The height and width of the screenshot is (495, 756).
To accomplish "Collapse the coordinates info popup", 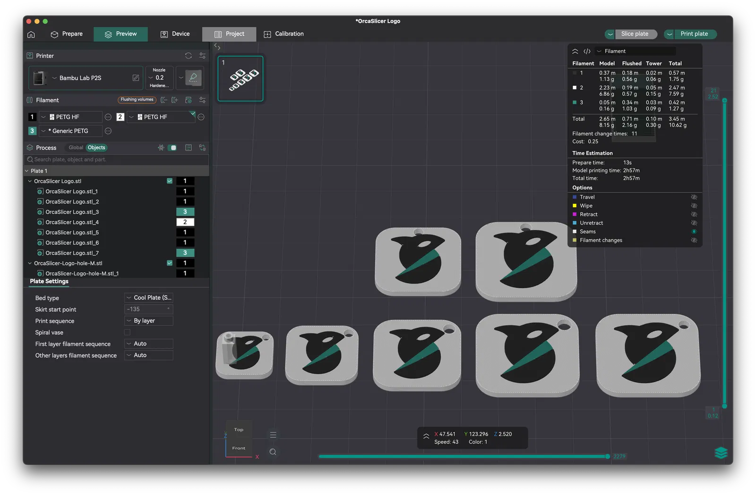I will pos(426,436).
